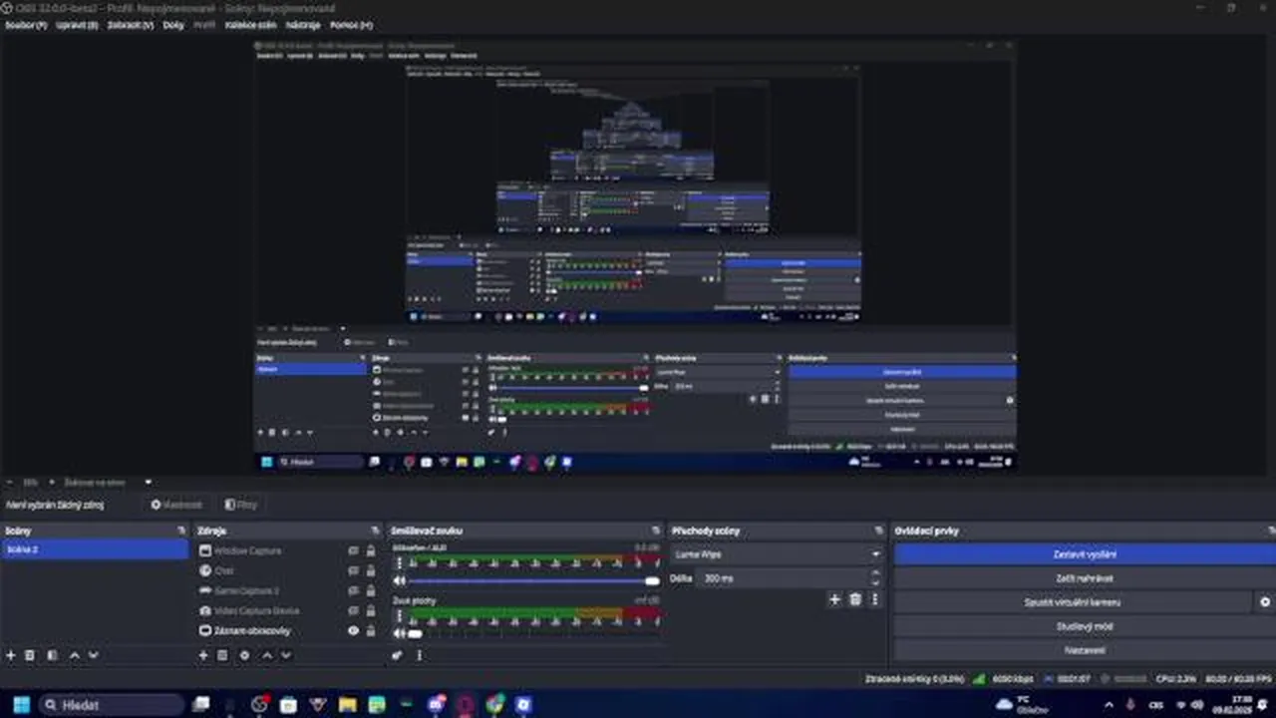Toggle visibility of Window Capture source
The image size is (1276, 718).
353,550
